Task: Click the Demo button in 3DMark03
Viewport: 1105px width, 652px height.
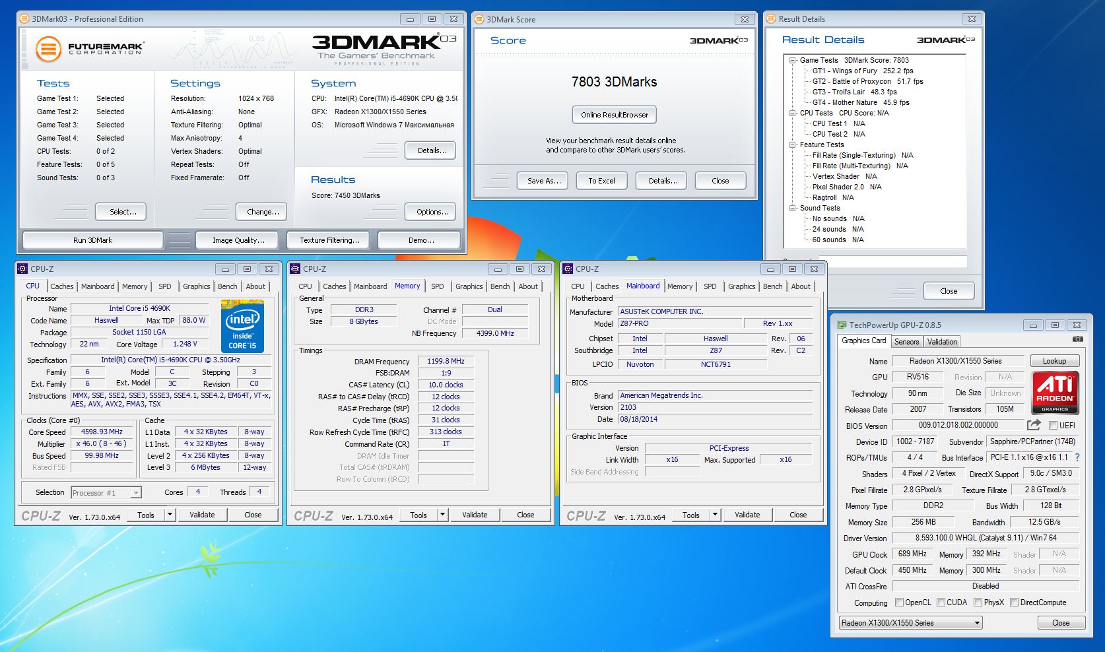Action: coord(420,240)
